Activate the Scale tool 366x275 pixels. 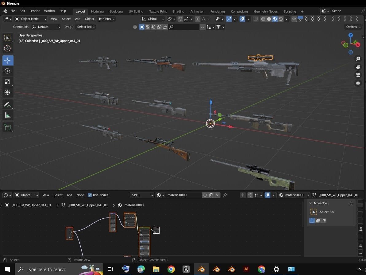(x=8, y=82)
